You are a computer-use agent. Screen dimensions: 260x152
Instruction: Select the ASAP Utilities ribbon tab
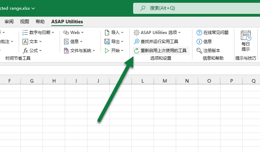click(x=67, y=22)
